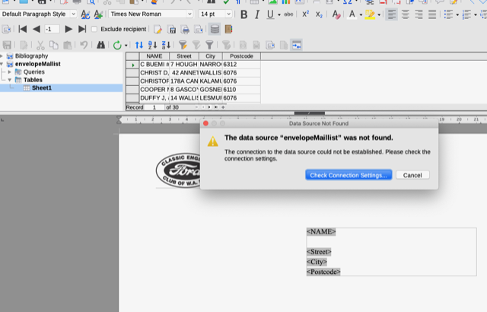Apply yellow highlighting color

(x=370, y=14)
